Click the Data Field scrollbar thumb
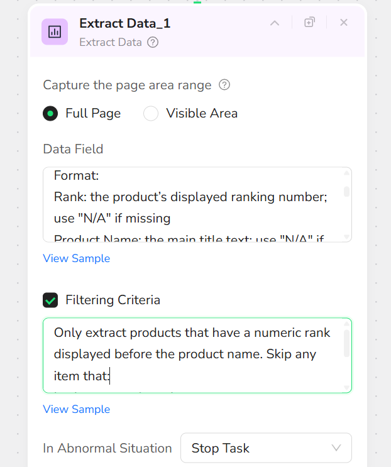Screen dimensions: 391x467 pyautogui.click(x=346, y=191)
